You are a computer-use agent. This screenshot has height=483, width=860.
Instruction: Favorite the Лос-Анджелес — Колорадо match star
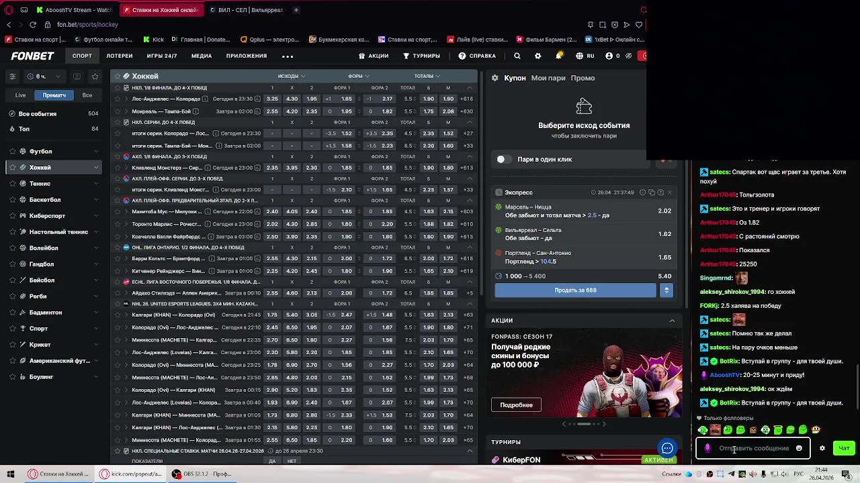pos(117,99)
